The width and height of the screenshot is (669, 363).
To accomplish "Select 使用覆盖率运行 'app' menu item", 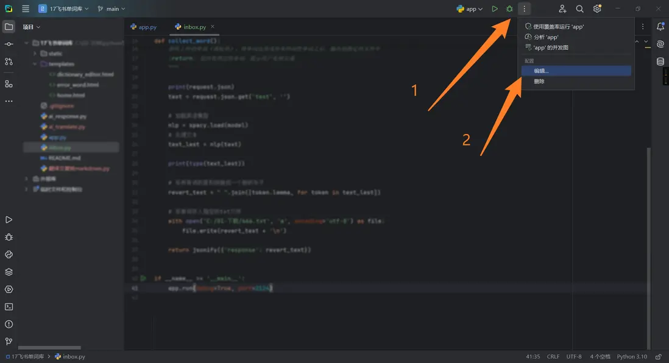I will pyautogui.click(x=576, y=26).
